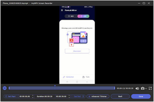Viewport: 154px width, 102px height.
Task: Seek within the blue timeline bar
Action: coord(62,88)
